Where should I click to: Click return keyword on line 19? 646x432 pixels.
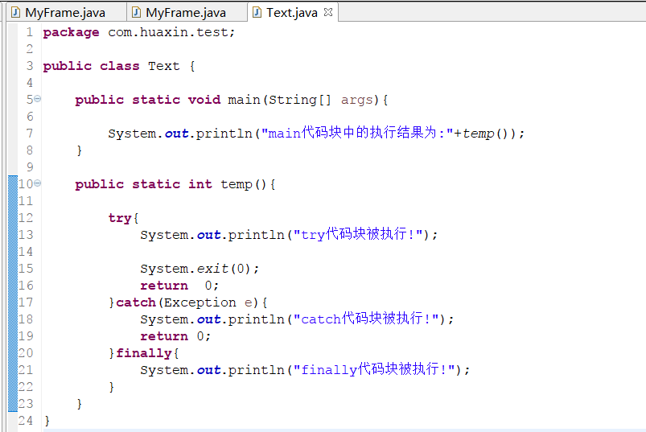(164, 336)
